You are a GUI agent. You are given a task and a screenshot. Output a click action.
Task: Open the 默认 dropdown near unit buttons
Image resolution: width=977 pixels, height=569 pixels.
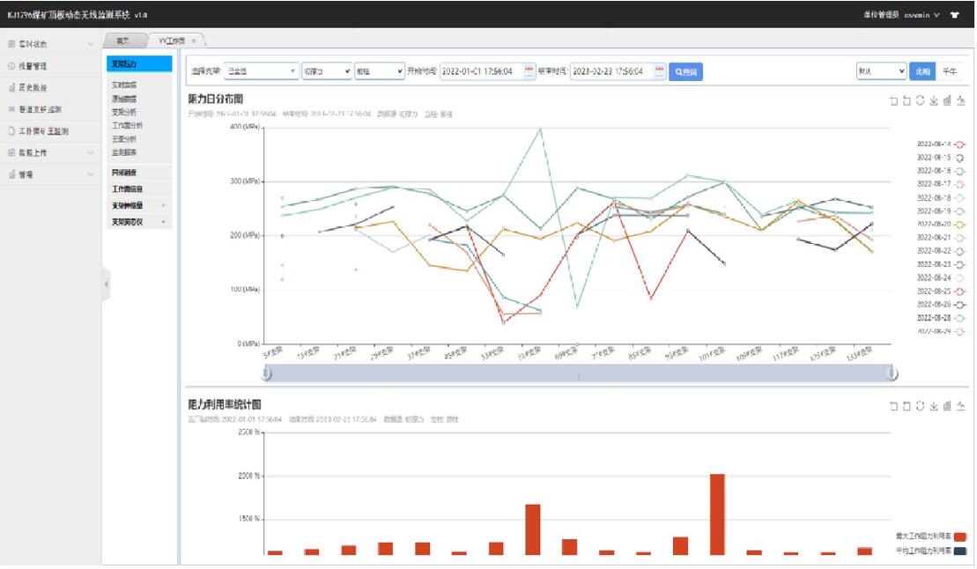881,72
